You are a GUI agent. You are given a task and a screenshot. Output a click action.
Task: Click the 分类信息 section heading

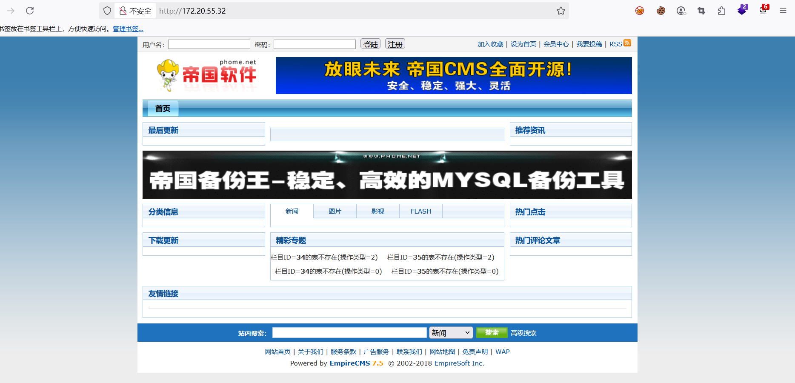[163, 212]
